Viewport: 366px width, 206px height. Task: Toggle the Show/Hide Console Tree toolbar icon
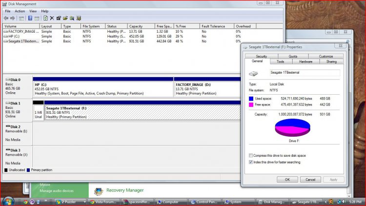point(21,18)
